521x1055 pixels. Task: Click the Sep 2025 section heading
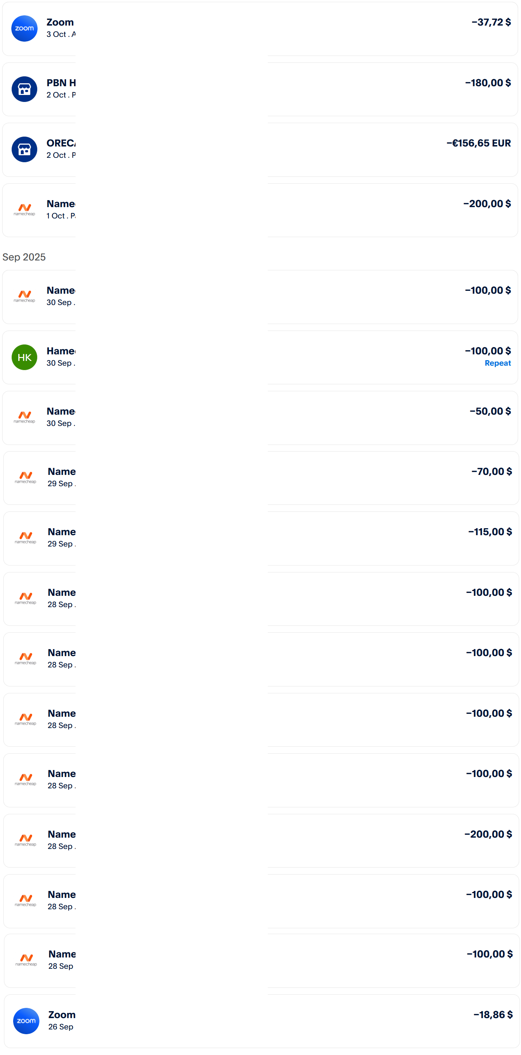(x=24, y=257)
